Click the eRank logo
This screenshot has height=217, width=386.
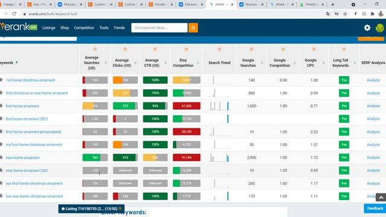[x=19, y=27]
